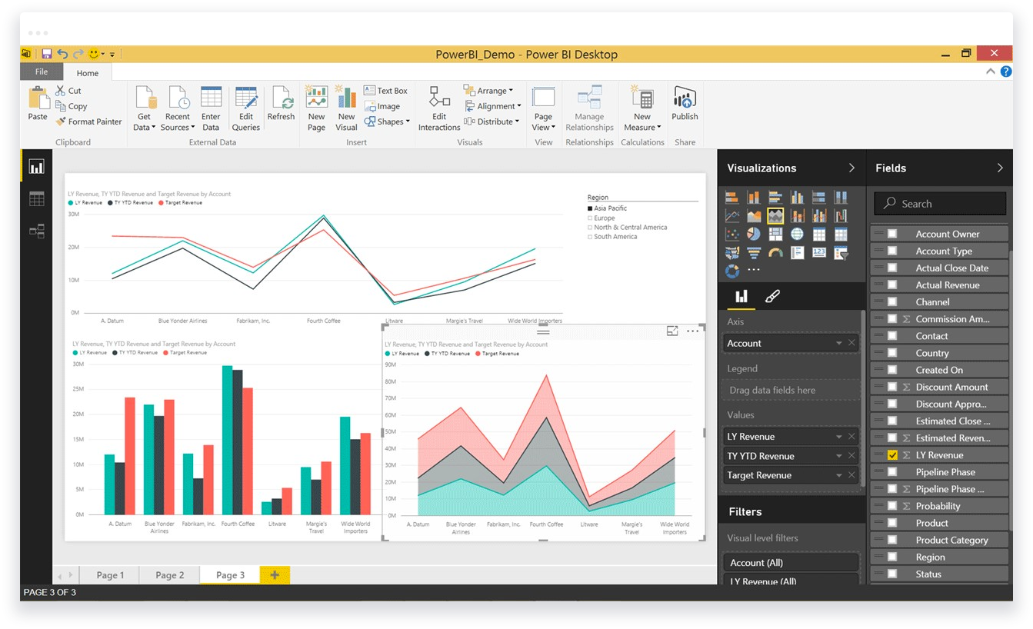Choose the Clustered column chart visual

point(797,198)
